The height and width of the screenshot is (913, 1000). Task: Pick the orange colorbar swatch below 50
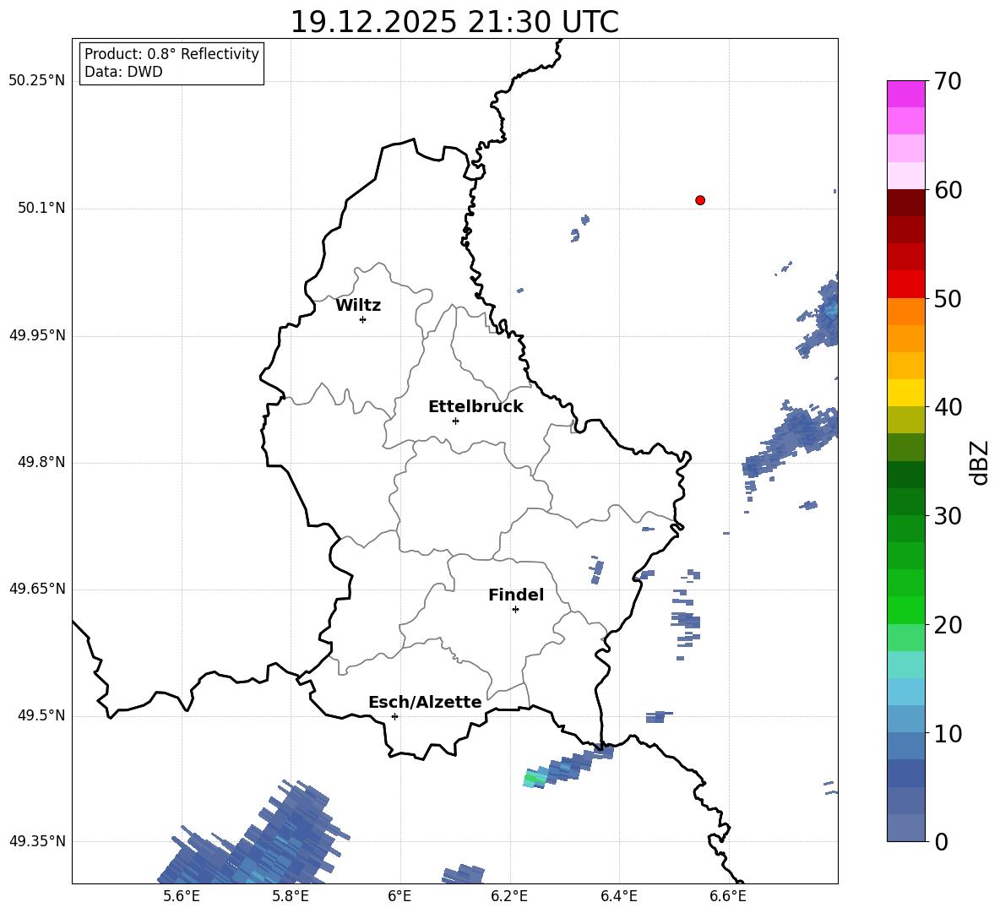pos(905,311)
